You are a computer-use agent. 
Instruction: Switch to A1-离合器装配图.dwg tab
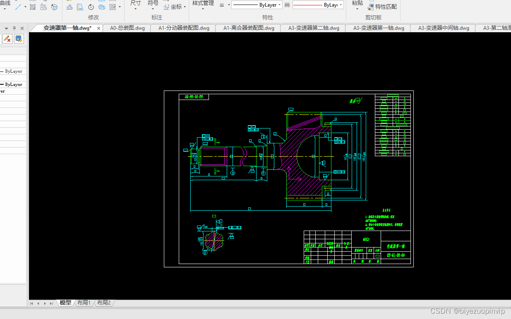[x=249, y=28]
